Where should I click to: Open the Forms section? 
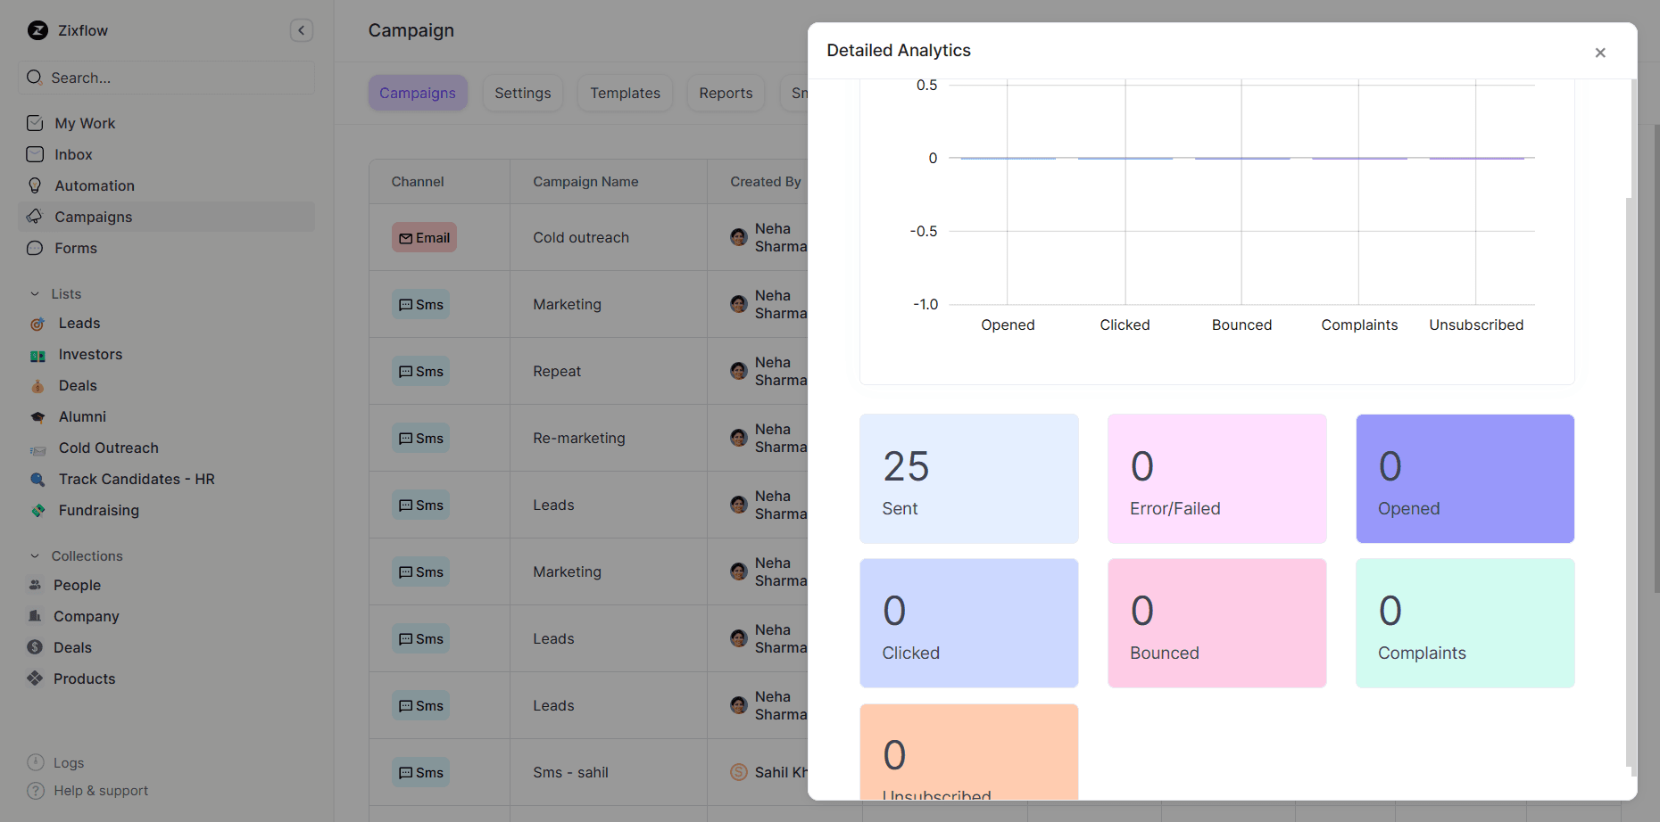click(75, 248)
